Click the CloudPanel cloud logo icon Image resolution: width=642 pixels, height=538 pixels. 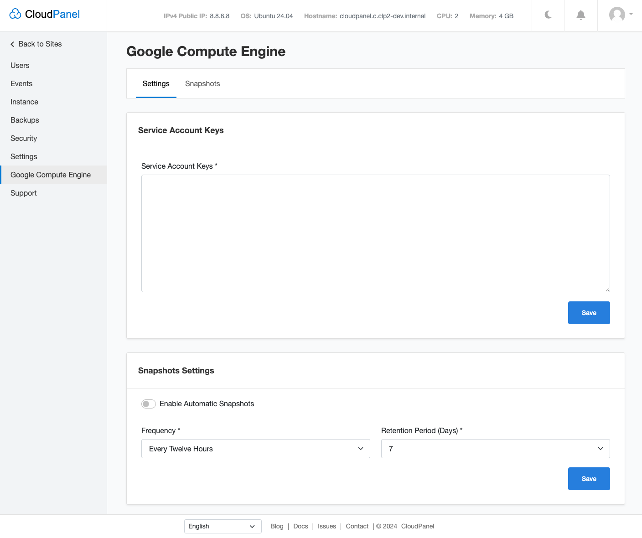(16, 14)
